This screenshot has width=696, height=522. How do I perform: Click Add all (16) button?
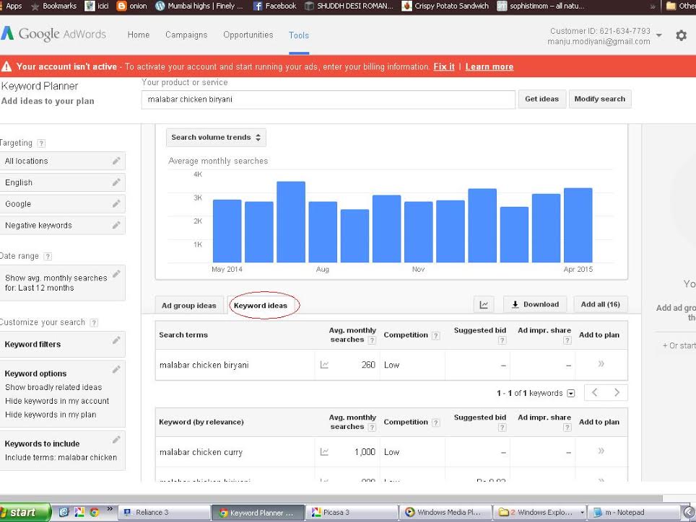click(x=600, y=304)
